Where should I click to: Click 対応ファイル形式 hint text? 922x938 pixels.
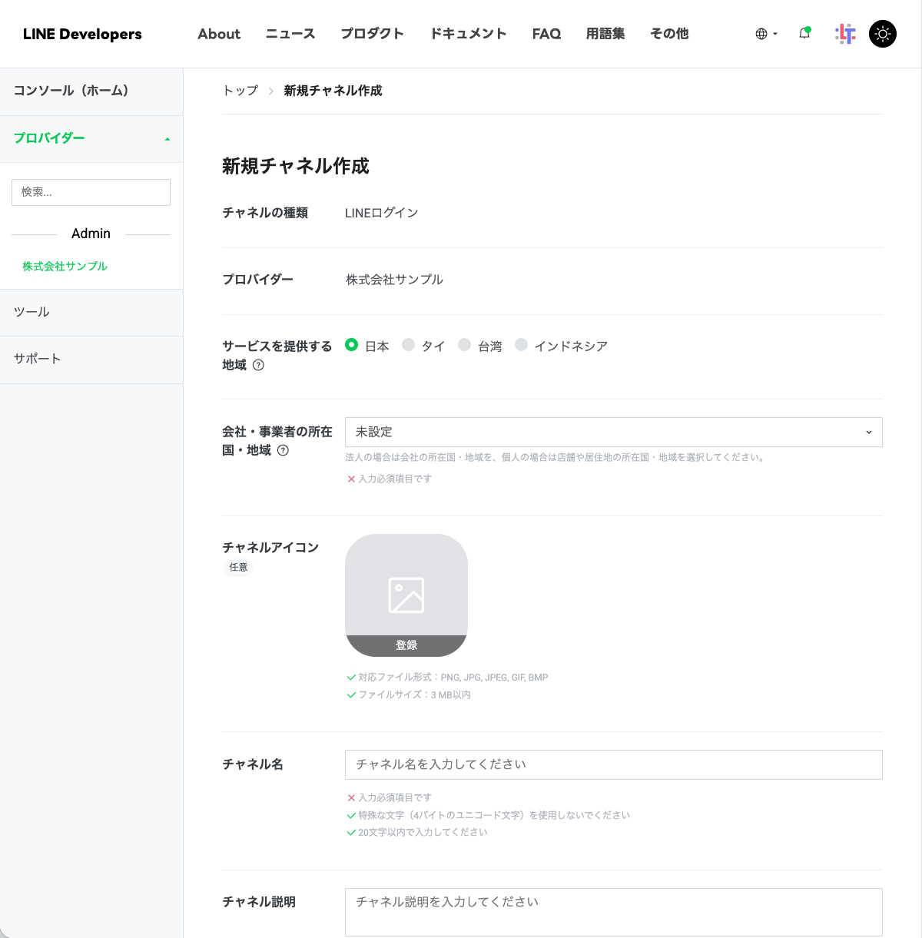(453, 678)
